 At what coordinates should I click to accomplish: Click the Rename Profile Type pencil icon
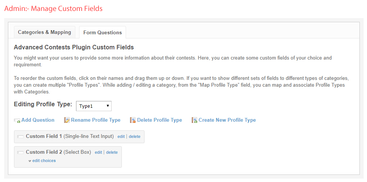click(x=67, y=120)
